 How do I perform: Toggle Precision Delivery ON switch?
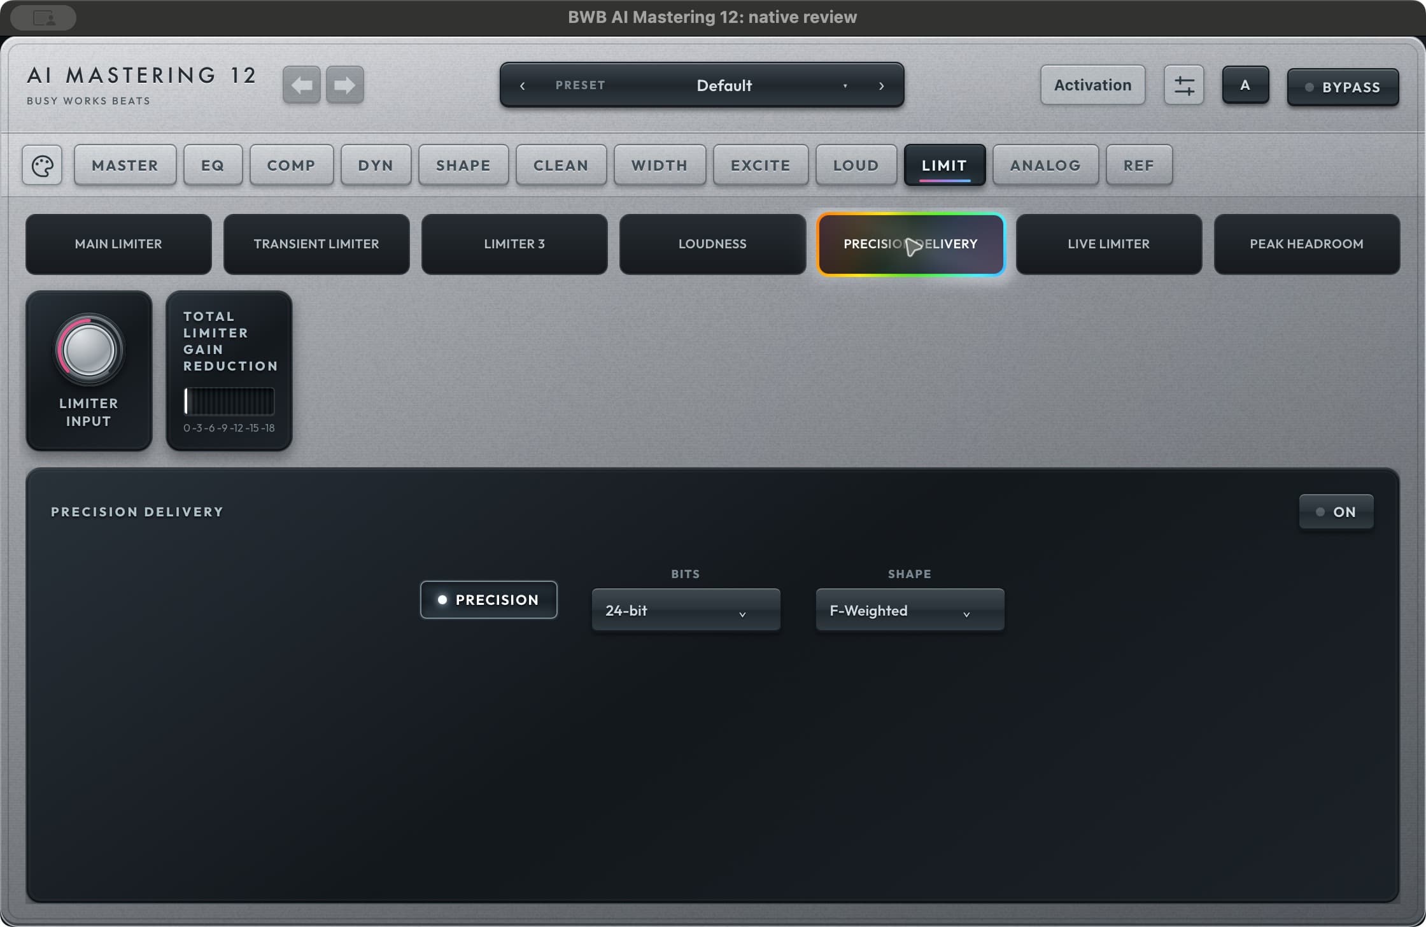[x=1336, y=512]
